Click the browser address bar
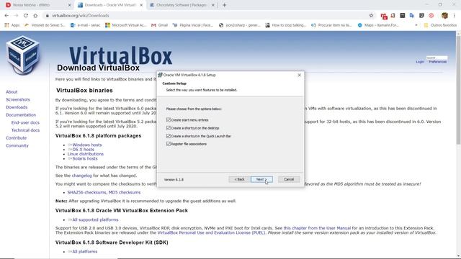This screenshot has width=461, height=259. click(206, 16)
